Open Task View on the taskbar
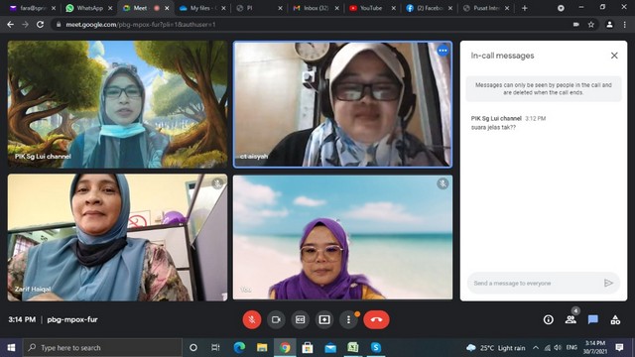This screenshot has height=357, width=635. pos(216,347)
